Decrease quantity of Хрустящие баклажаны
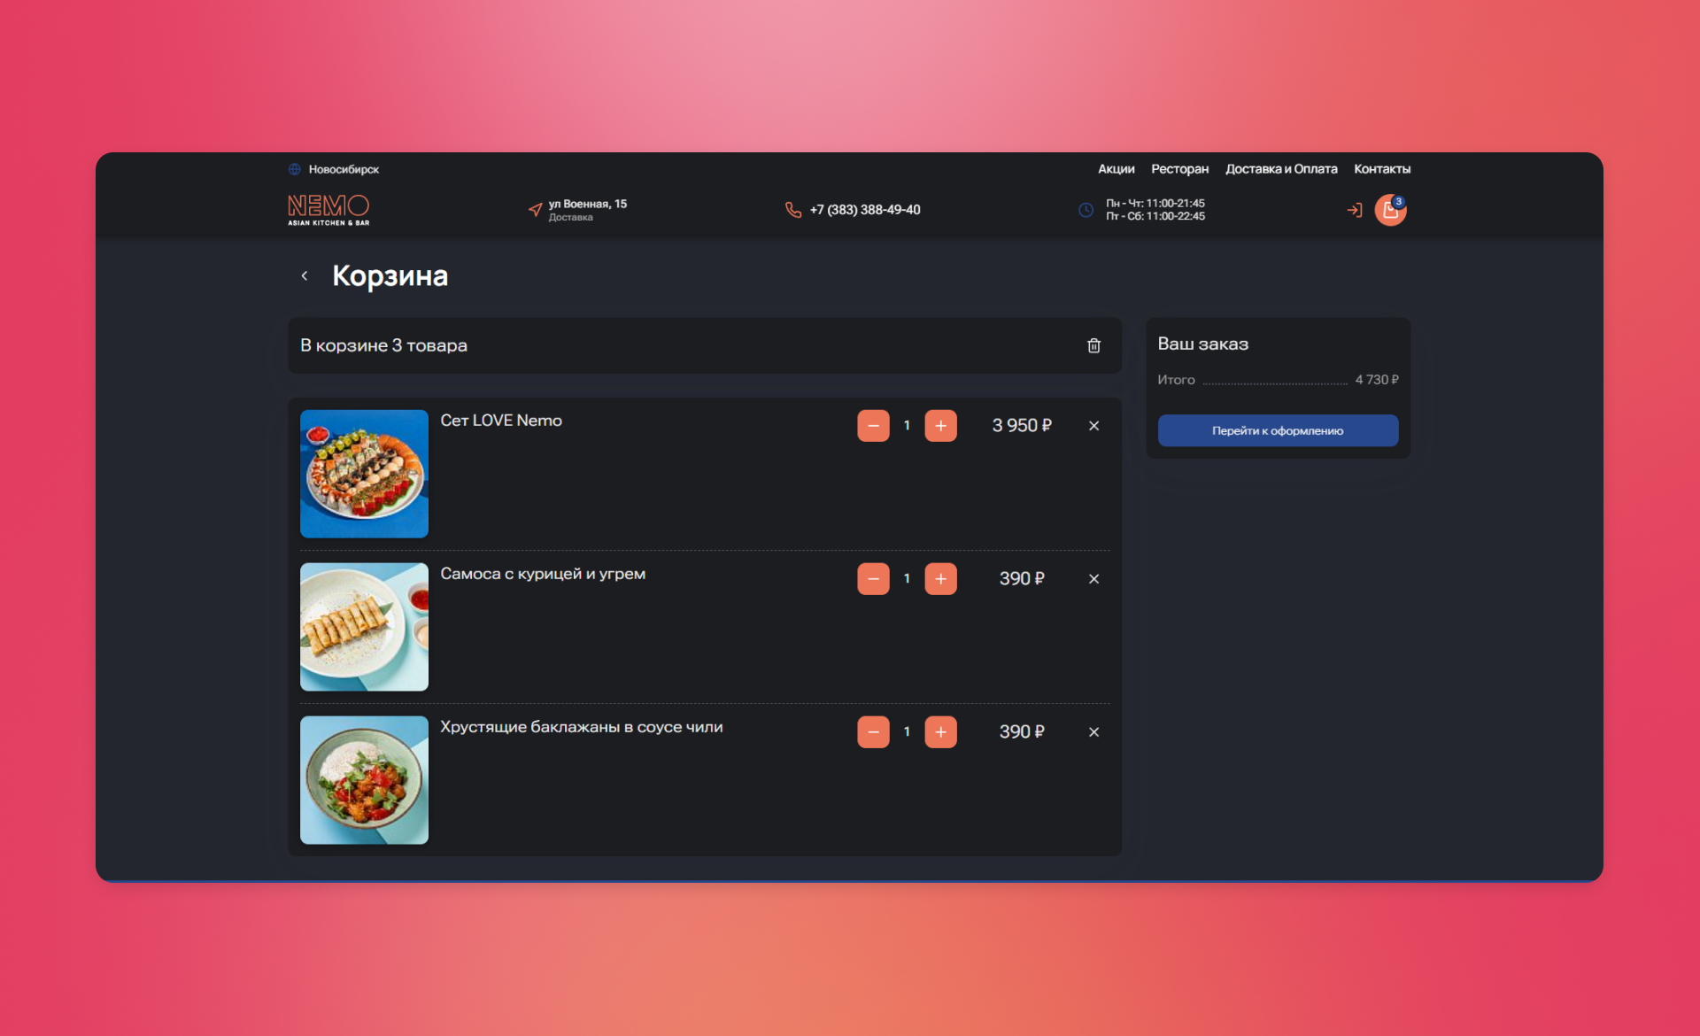The image size is (1700, 1036). [x=873, y=732]
